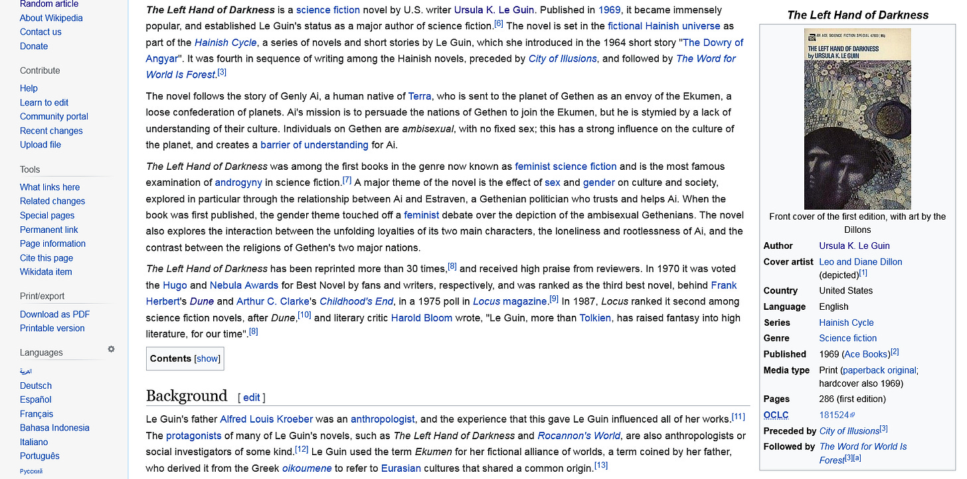Image resolution: width=967 pixels, height=479 pixels.
Task: Open The Dowry of Angyar link
Action: tap(444, 50)
